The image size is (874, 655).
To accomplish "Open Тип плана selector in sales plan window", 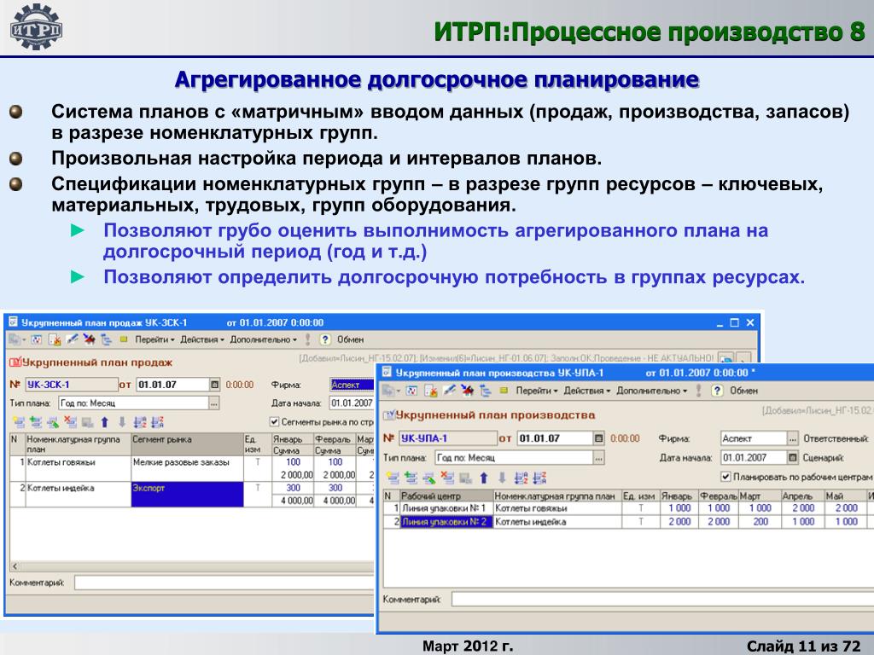I will click(214, 403).
